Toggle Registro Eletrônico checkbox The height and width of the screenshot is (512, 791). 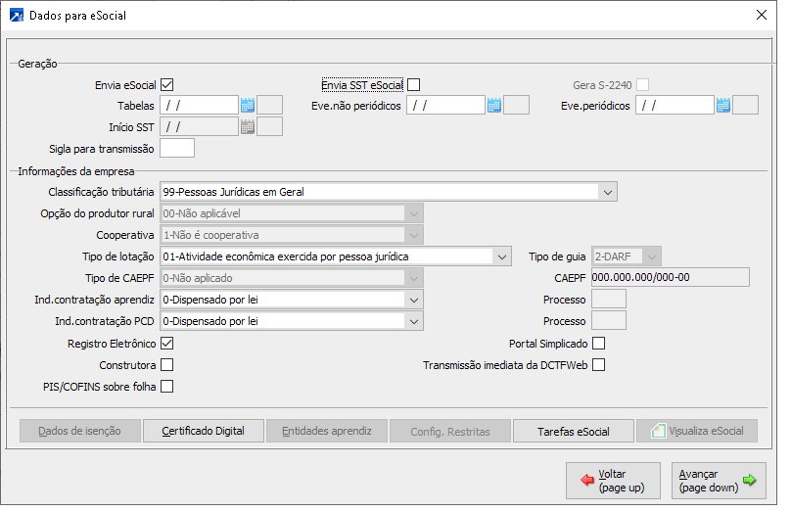(167, 344)
